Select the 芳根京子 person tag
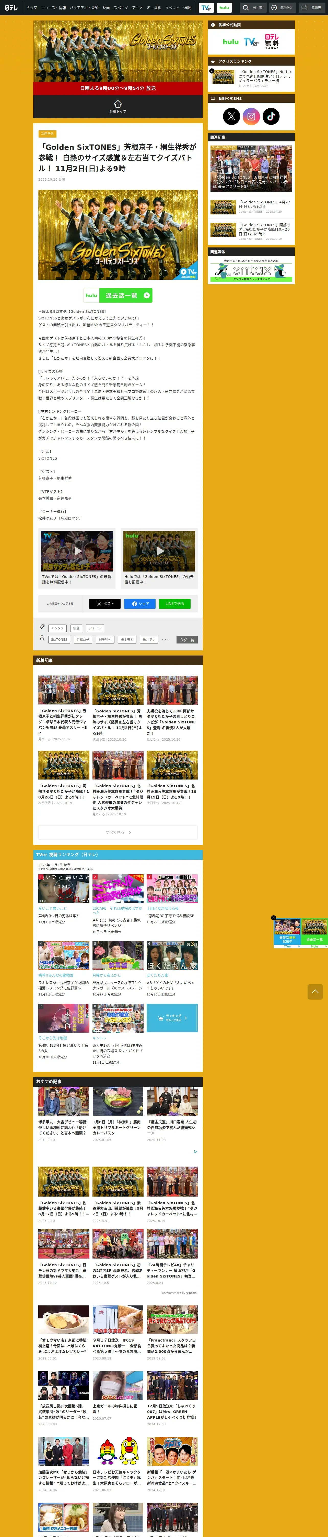The width and height of the screenshot is (328, 1537). (83, 640)
